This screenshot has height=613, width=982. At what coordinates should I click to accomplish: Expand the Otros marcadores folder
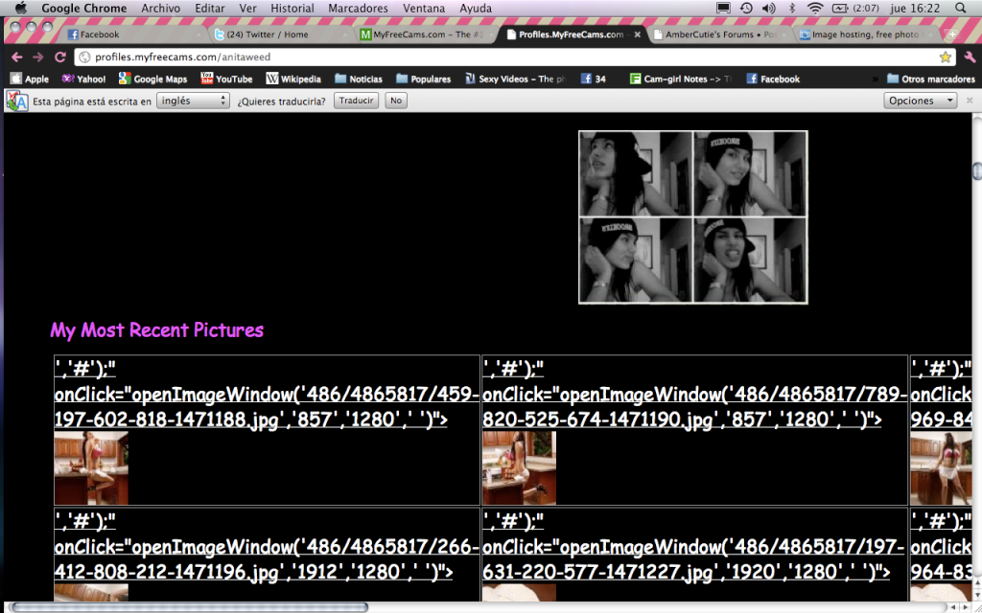[930, 79]
